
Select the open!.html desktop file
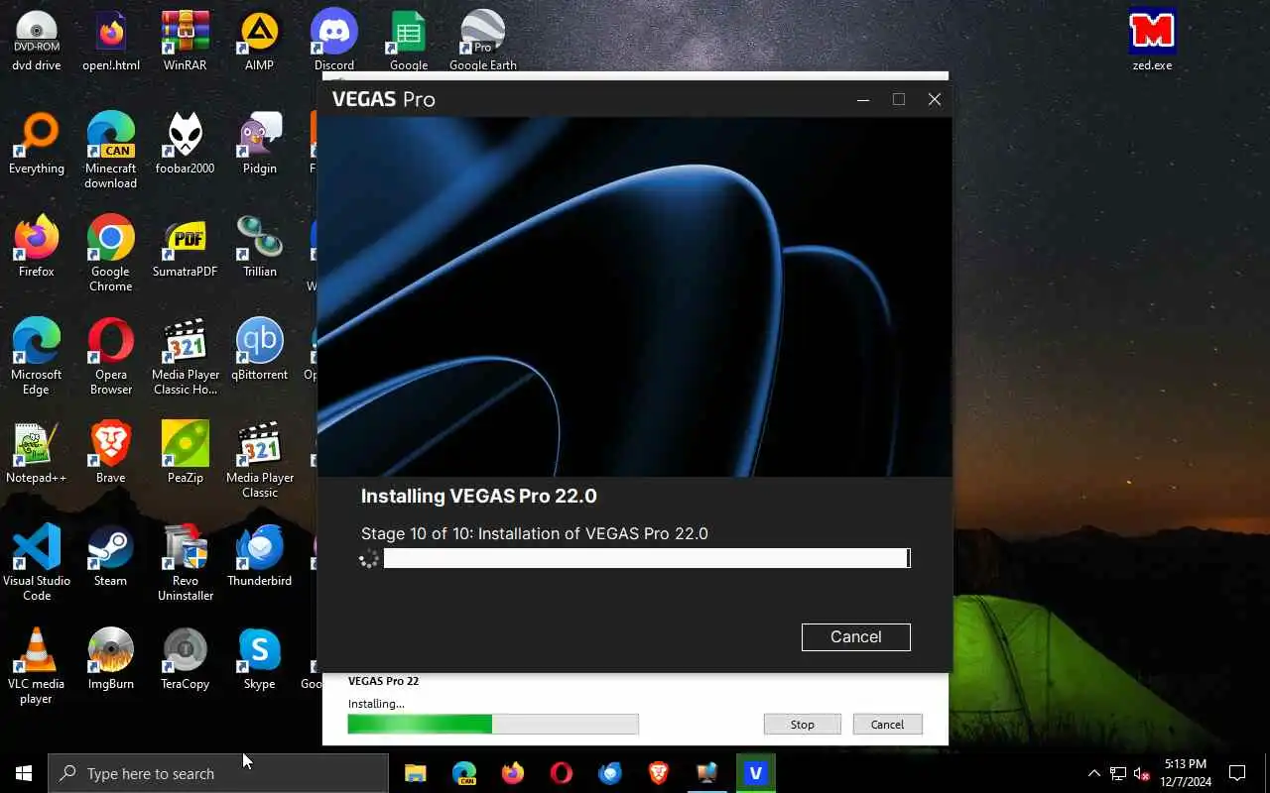point(110,42)
